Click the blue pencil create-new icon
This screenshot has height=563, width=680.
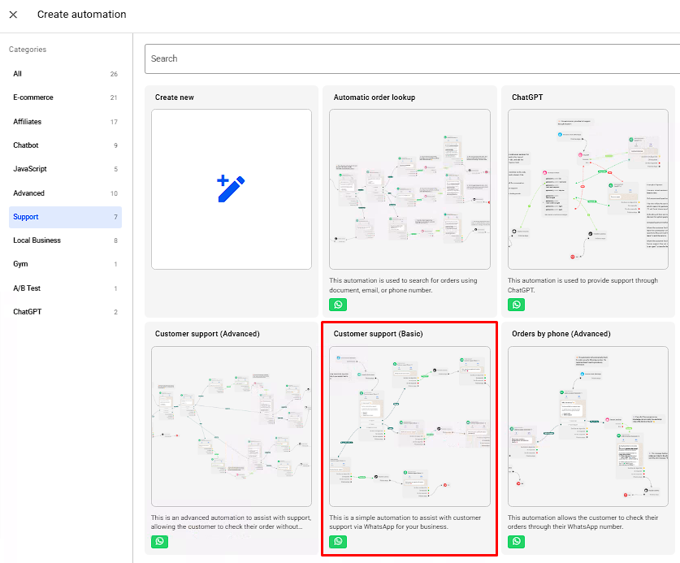[231, 188]
